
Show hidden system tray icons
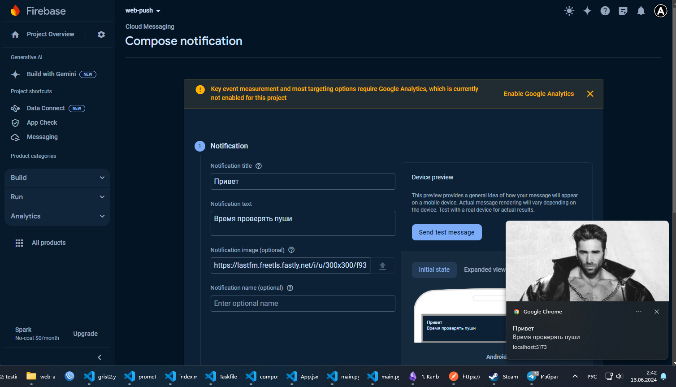575,377
